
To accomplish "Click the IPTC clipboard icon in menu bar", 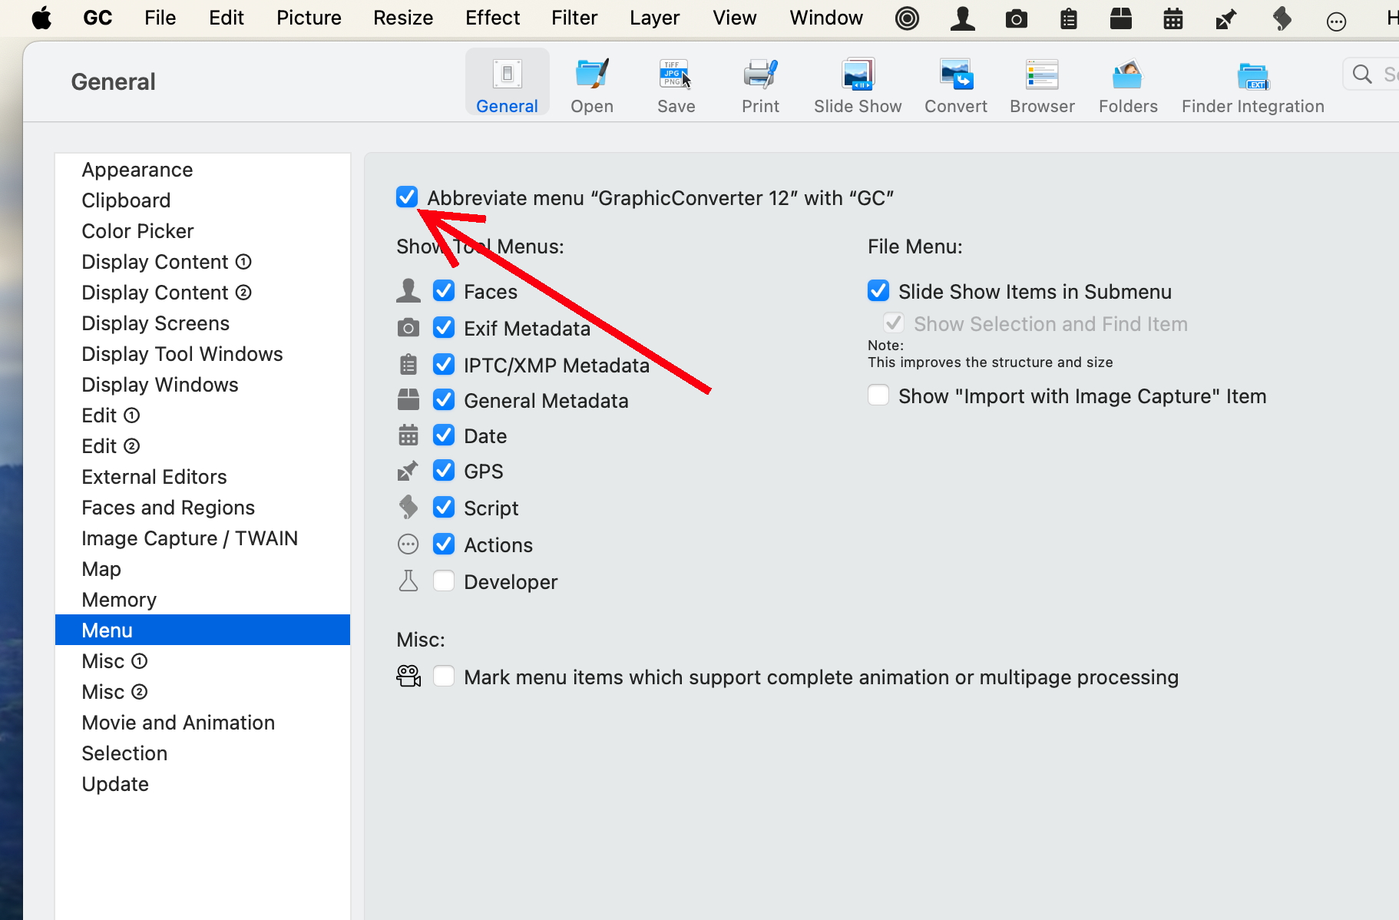I will (x=1068, y=18).
